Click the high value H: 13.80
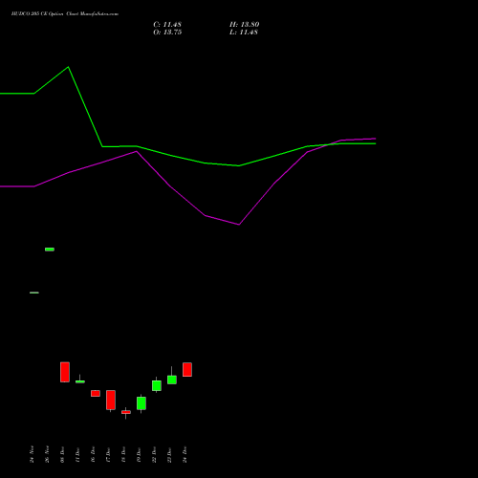Viewport: 478px width, 478px height. pyautogui.click(x=244, y=25)
